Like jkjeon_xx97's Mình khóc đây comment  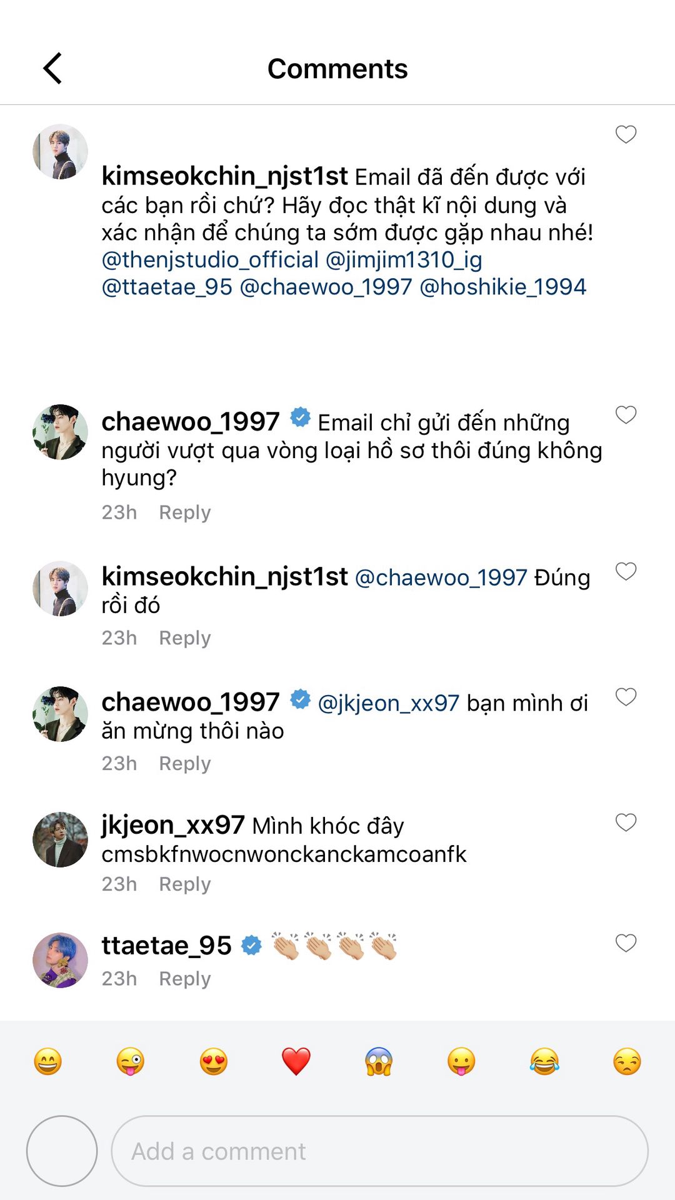click(626, 822)
